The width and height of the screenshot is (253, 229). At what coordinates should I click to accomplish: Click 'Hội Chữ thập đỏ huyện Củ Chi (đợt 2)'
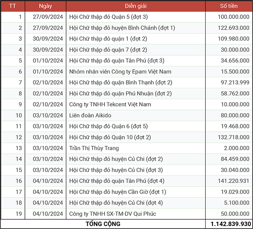116,159
